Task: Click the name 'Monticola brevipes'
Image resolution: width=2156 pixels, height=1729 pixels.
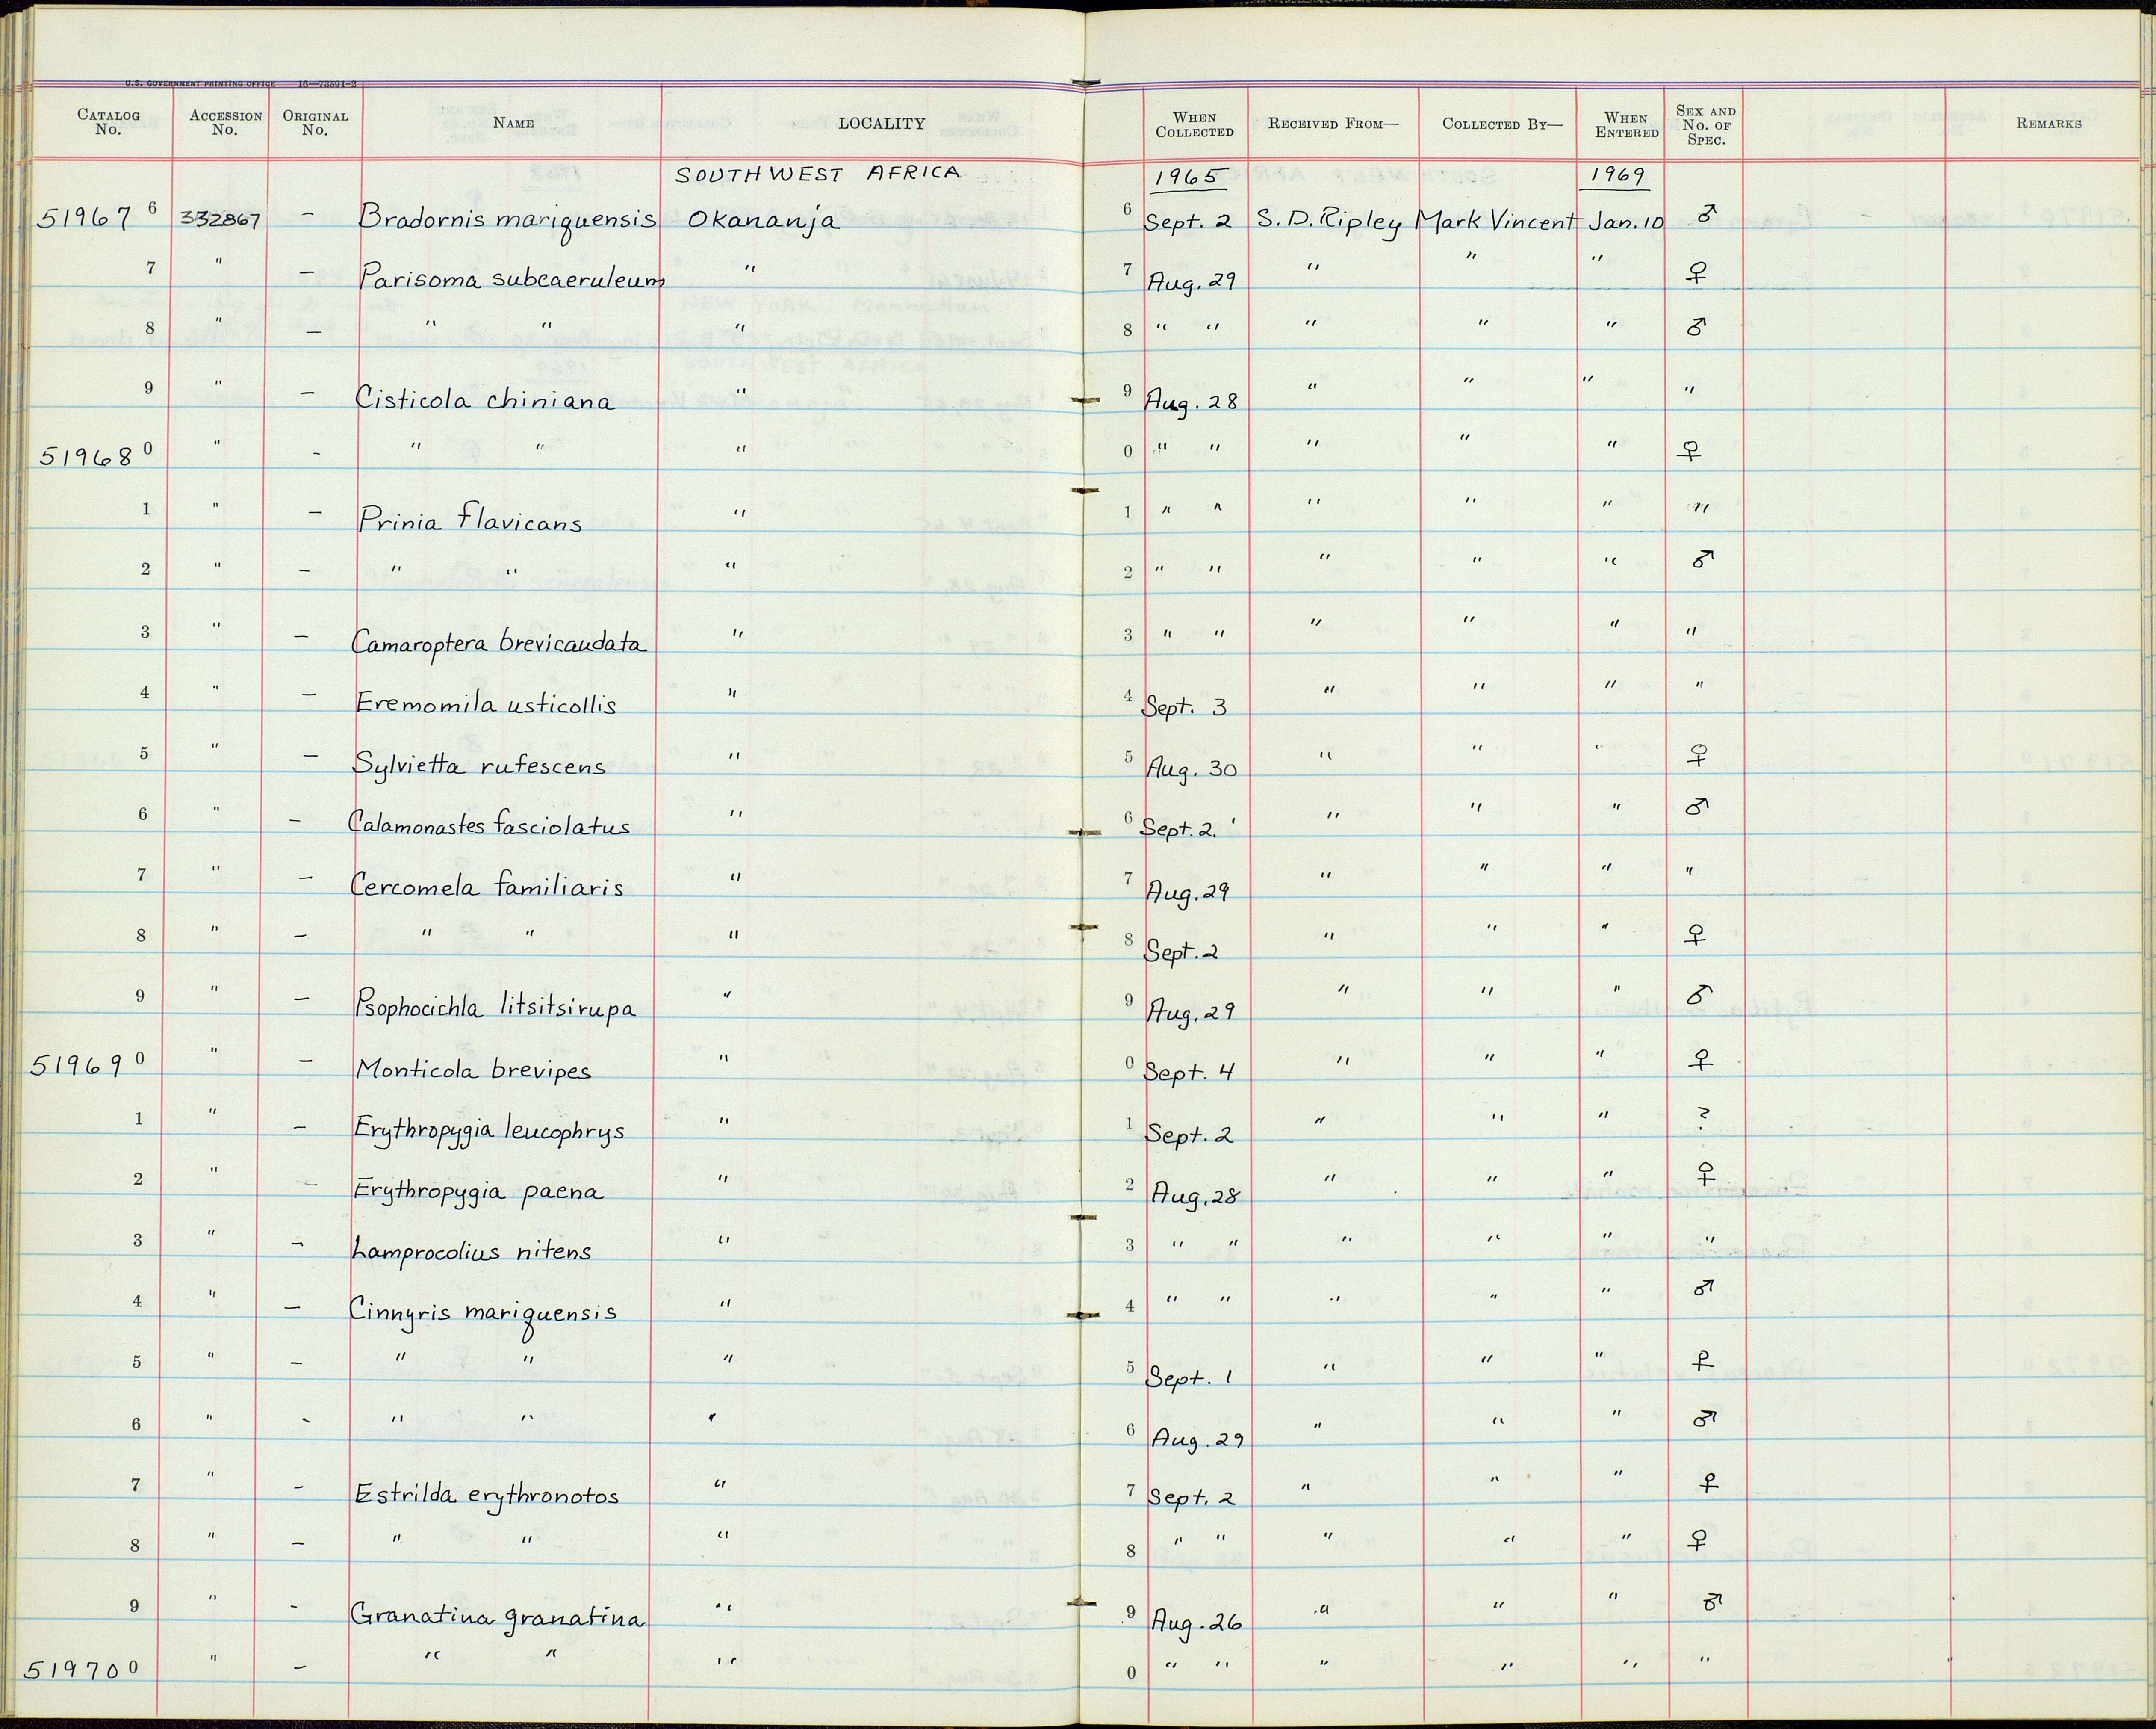Action: pyautogui.click(x=473, y=1070)
